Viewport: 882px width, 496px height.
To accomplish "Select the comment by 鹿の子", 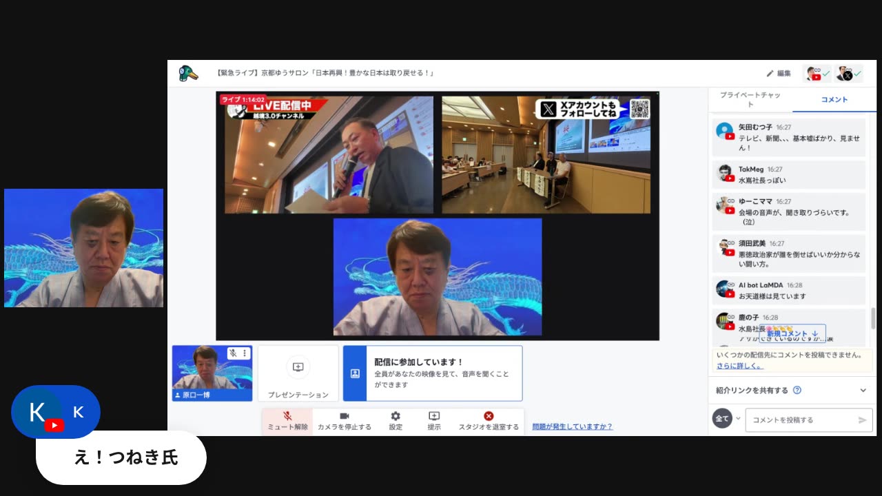I will [788, 328].
